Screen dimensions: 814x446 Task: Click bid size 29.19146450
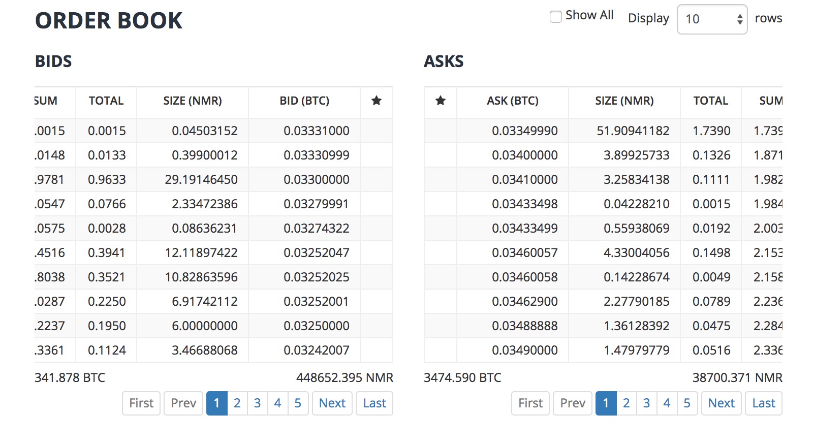pos(201,180)
